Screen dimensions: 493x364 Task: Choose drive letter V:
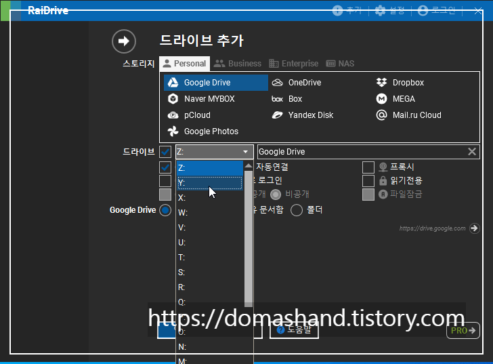pos(210,228)
